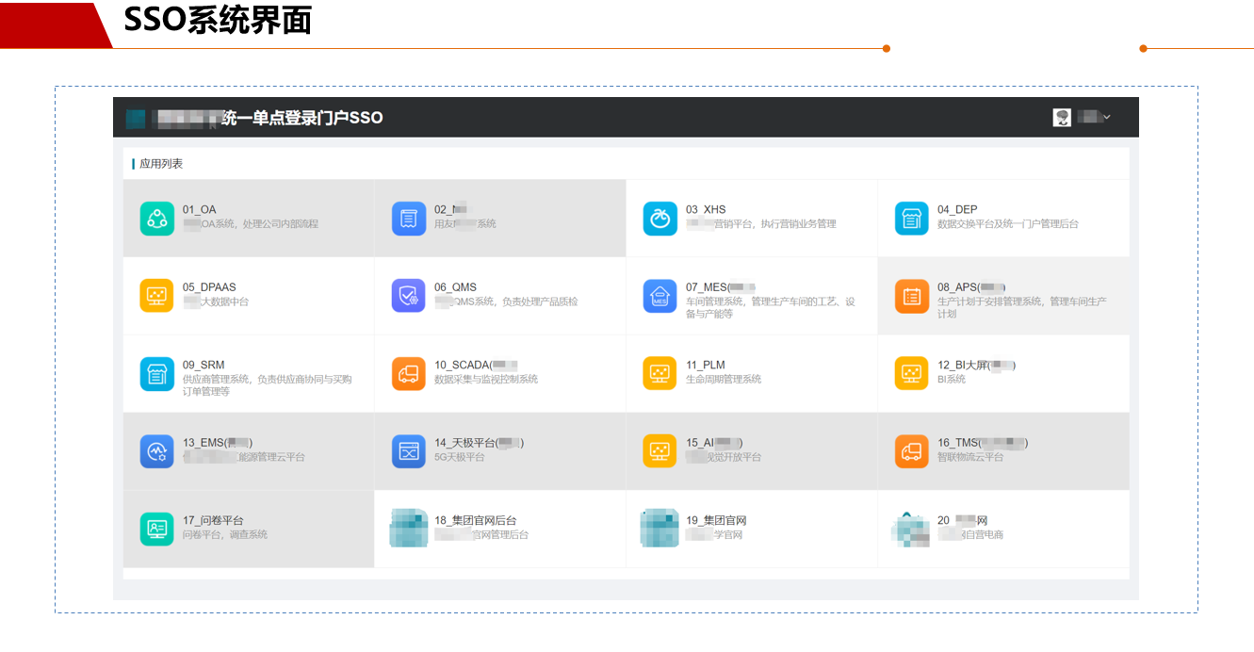The width and height of the screenshot is (1254, 652).
Task: Click the 04_DEP data exchange icon
Action: tap(911, 219)
